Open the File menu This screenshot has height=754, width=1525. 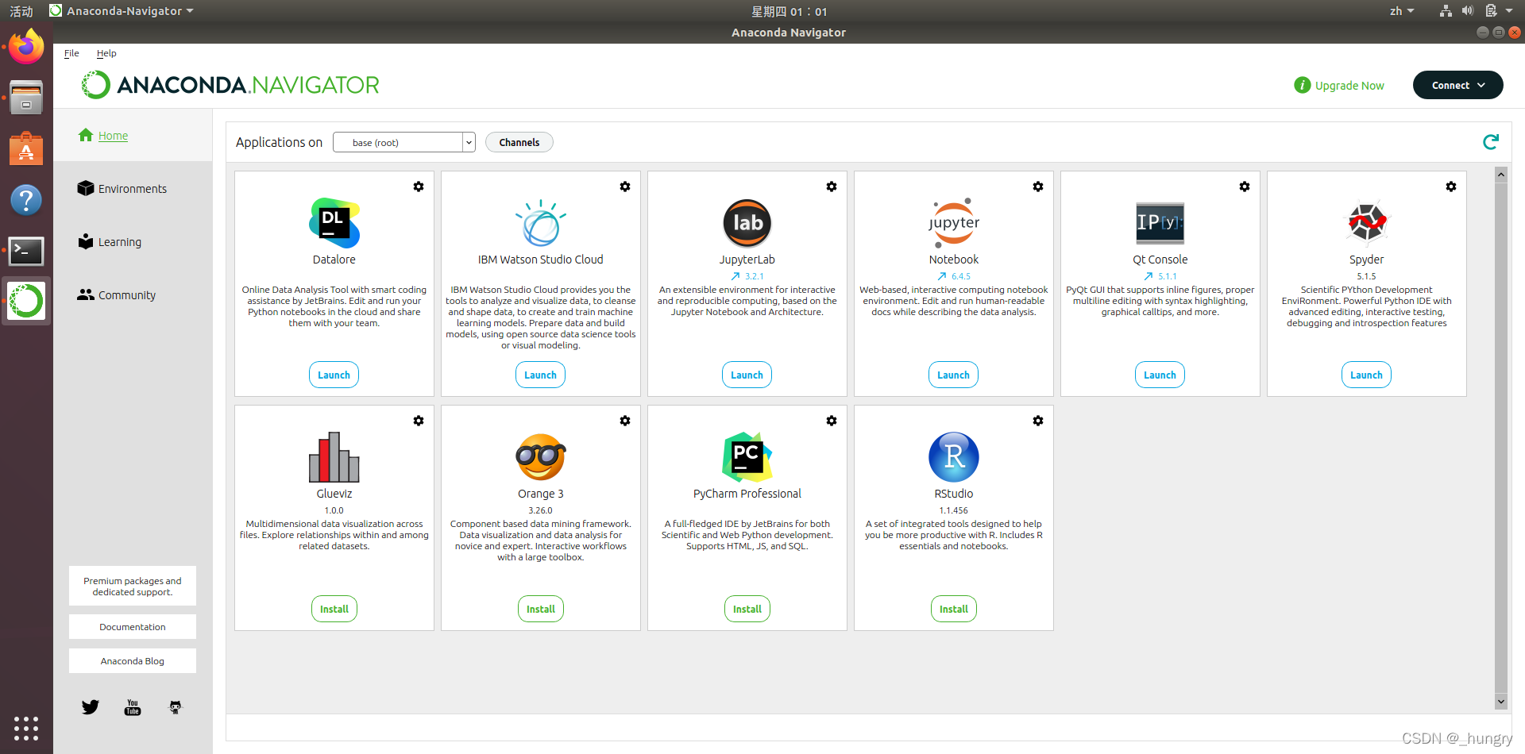point(71,53)
